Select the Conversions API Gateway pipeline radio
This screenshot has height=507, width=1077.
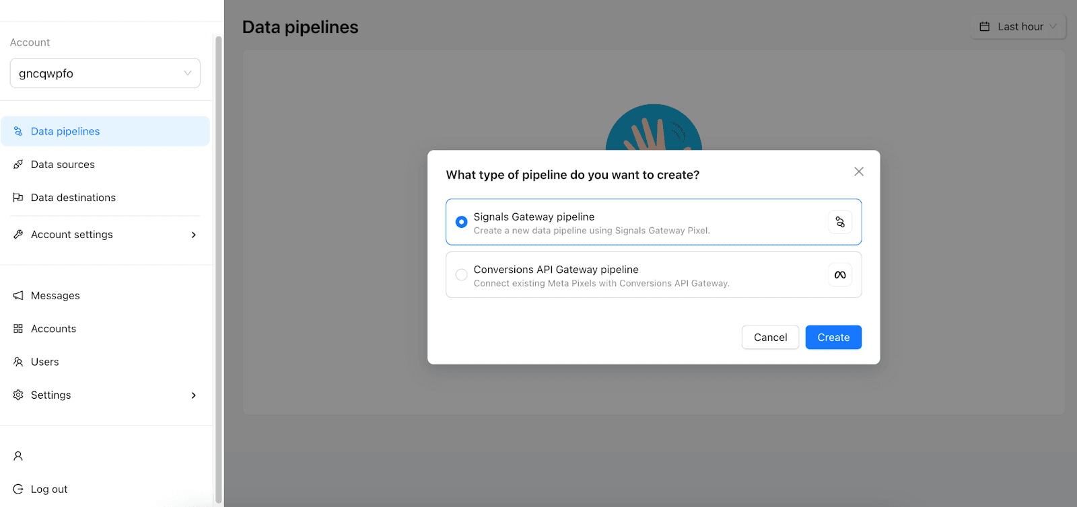pos(461,274)
